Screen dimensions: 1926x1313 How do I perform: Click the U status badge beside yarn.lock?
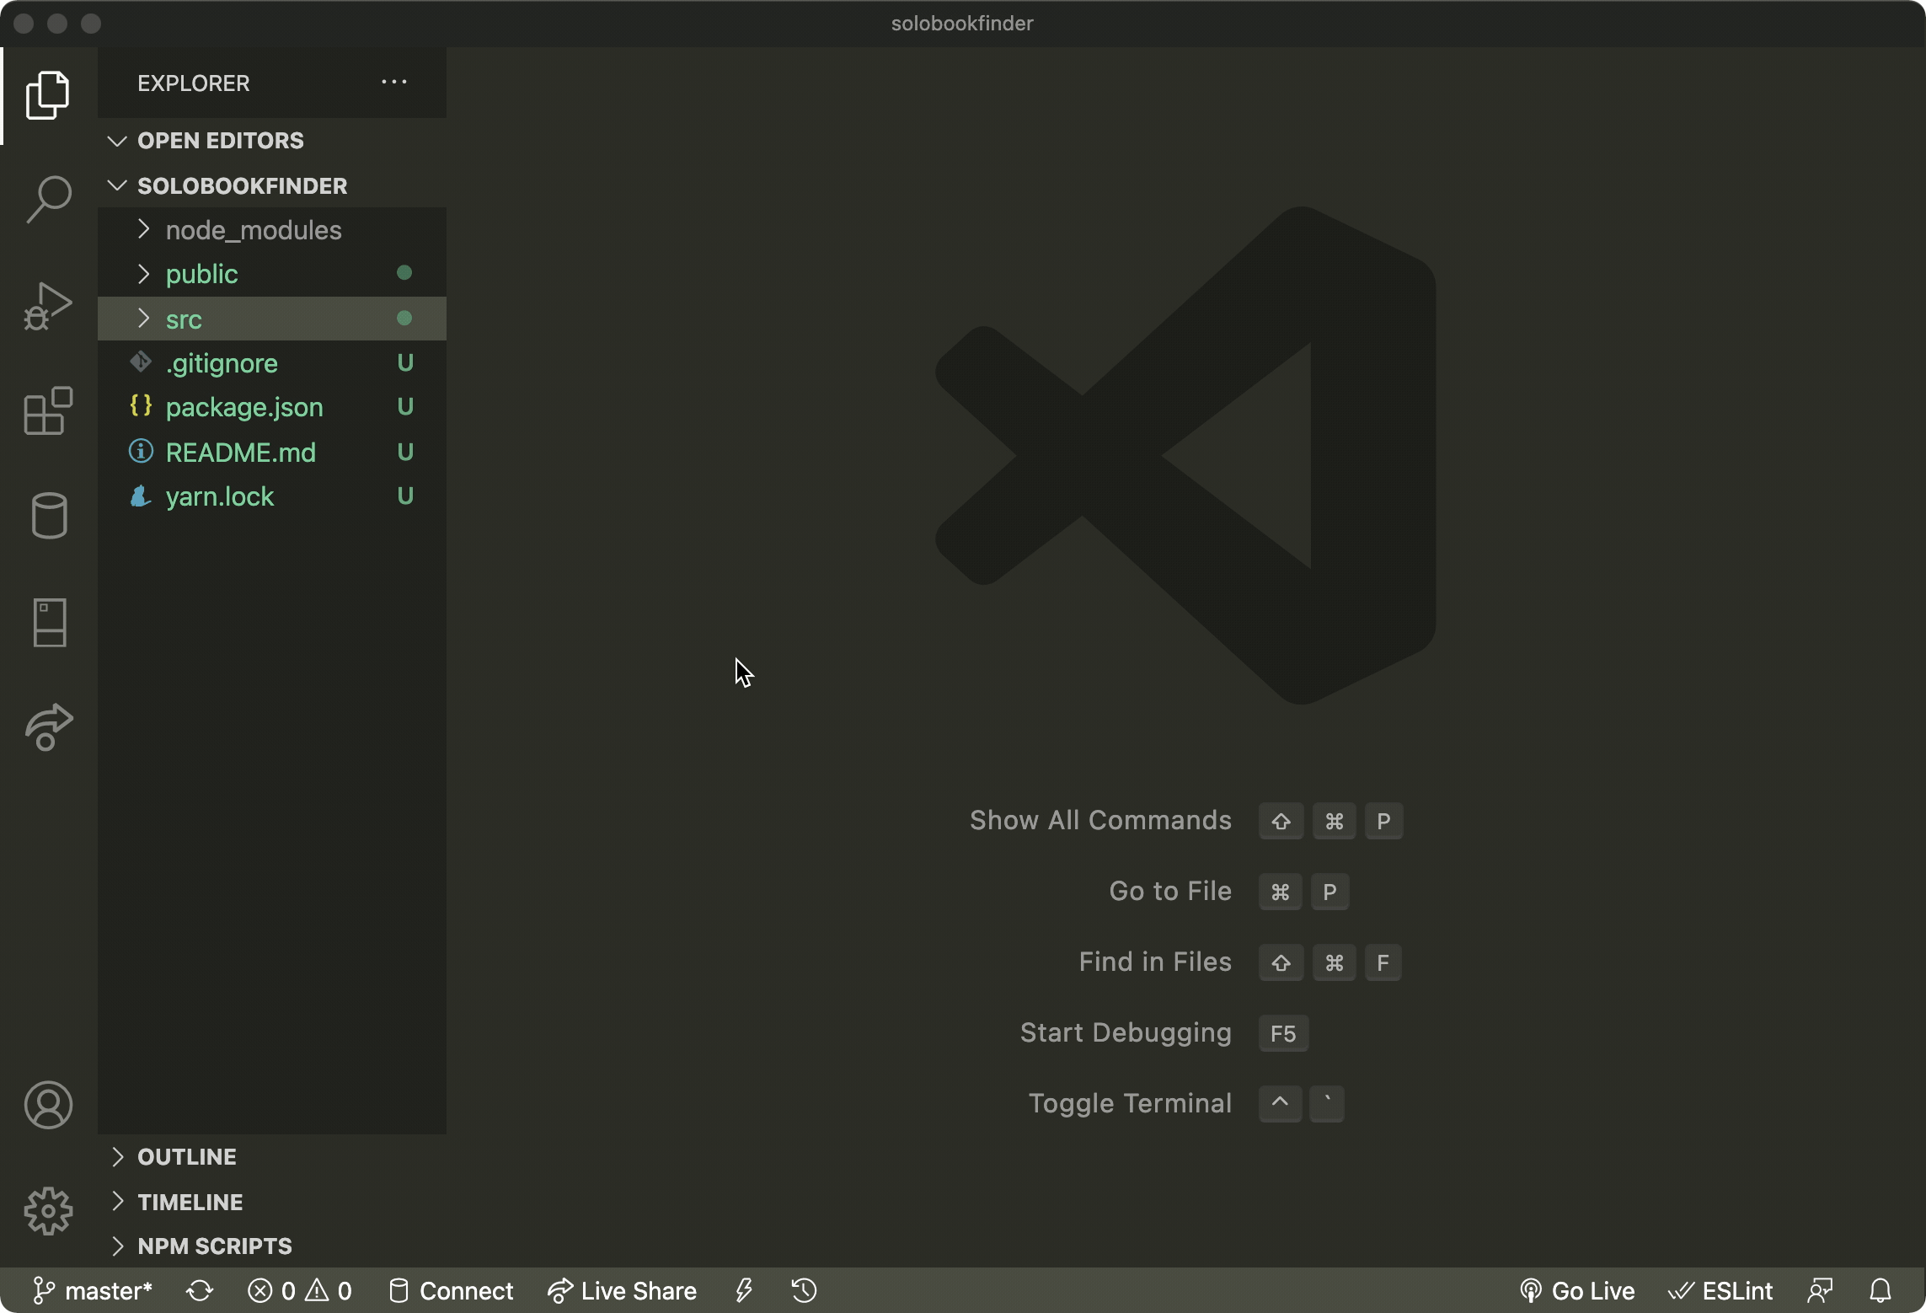tap(405, 496)
